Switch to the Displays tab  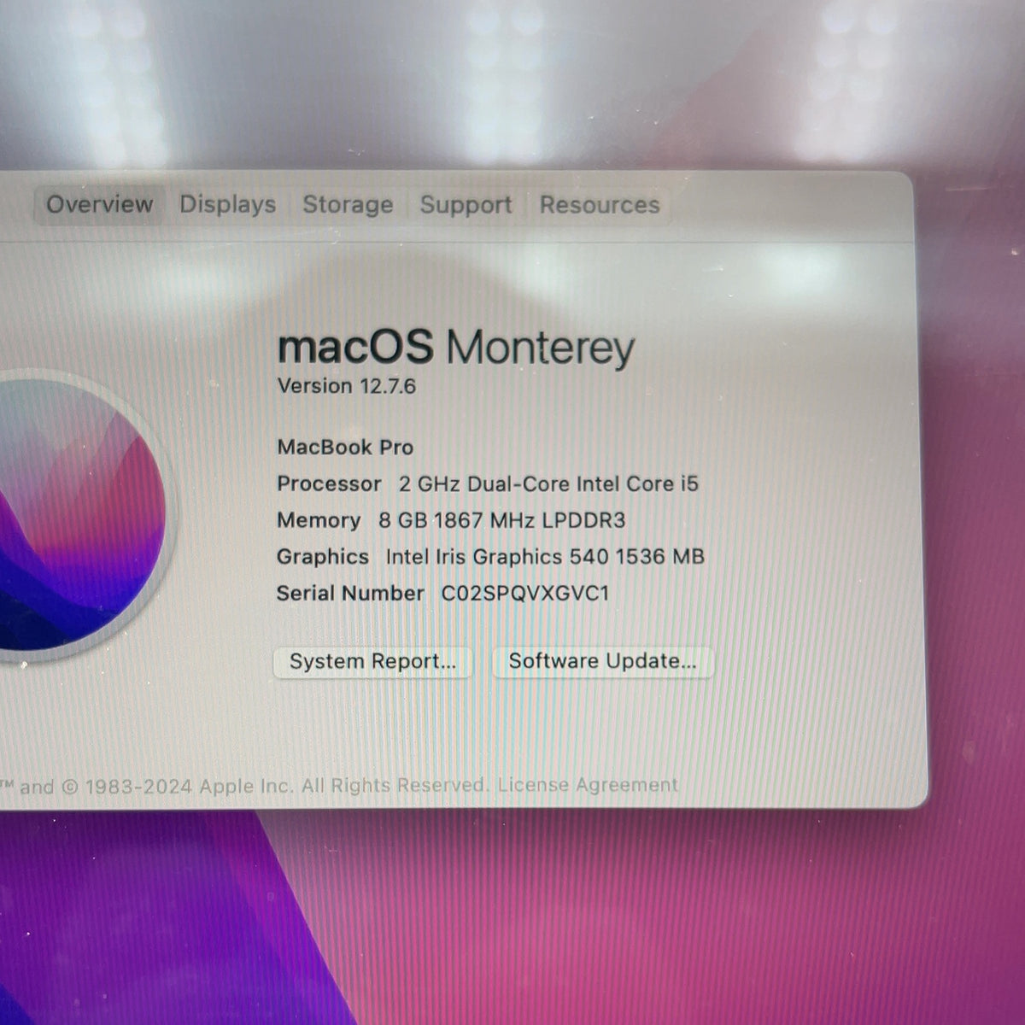click(x=227, y=205)
